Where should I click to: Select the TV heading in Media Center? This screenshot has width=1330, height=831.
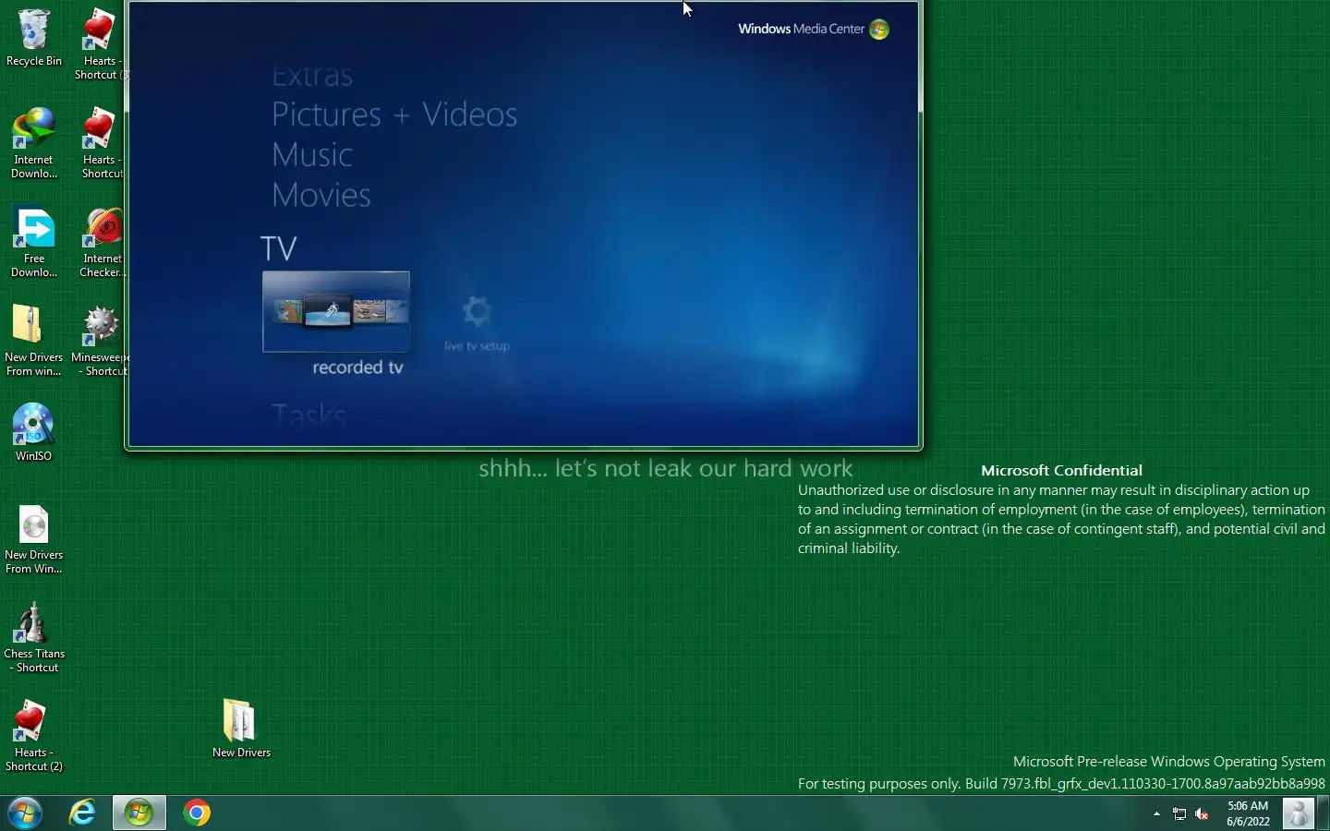point(279,248)
